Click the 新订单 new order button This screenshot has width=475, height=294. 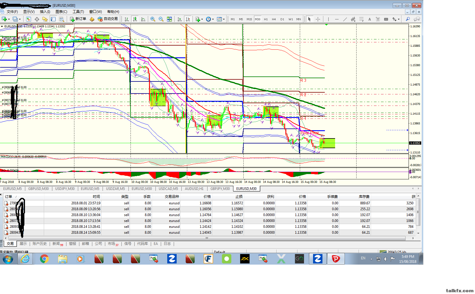click(78, 19)
